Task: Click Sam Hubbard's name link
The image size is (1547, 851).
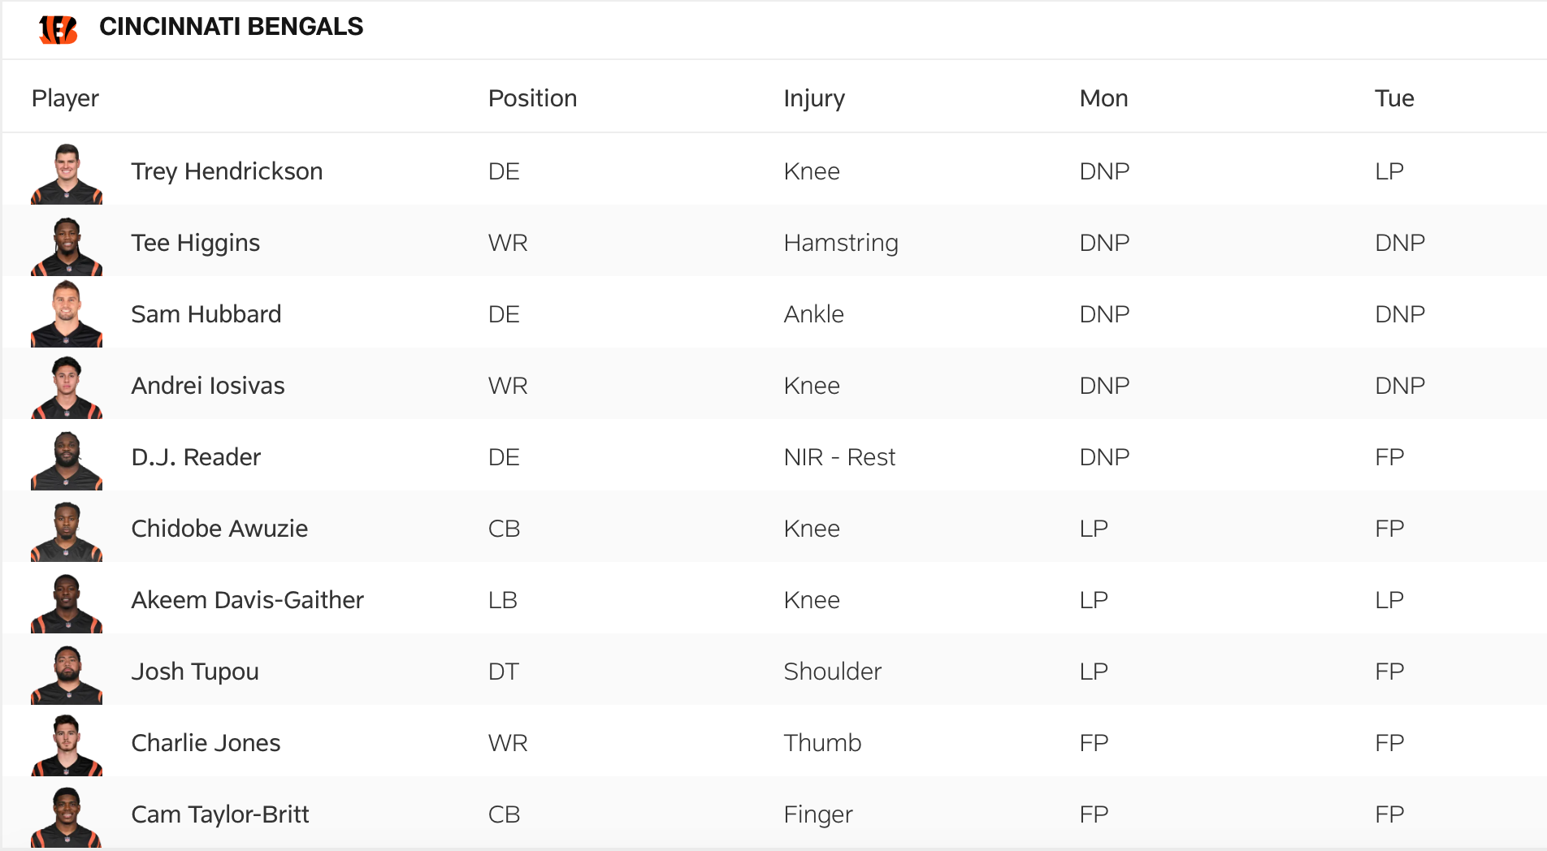Action: pyautogui.click(x=206, y=314)
